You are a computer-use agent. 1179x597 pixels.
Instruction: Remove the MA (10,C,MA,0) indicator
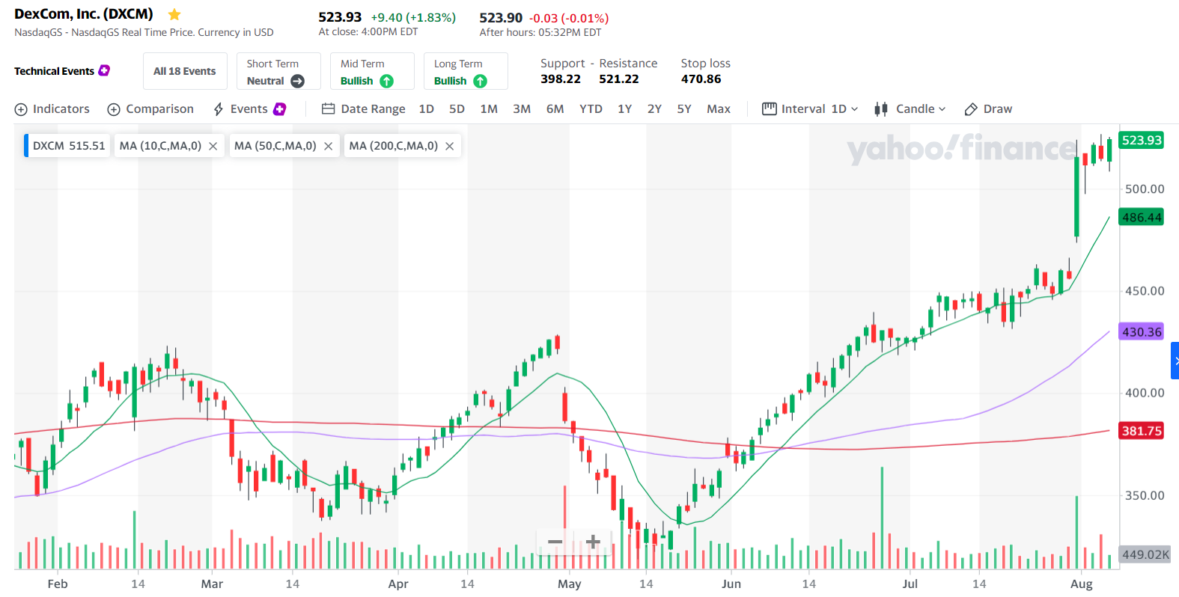[213, 146]
